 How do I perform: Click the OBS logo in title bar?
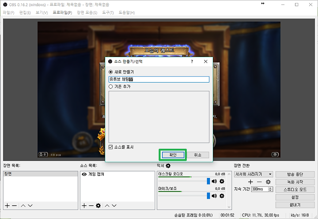click(5, 4)
